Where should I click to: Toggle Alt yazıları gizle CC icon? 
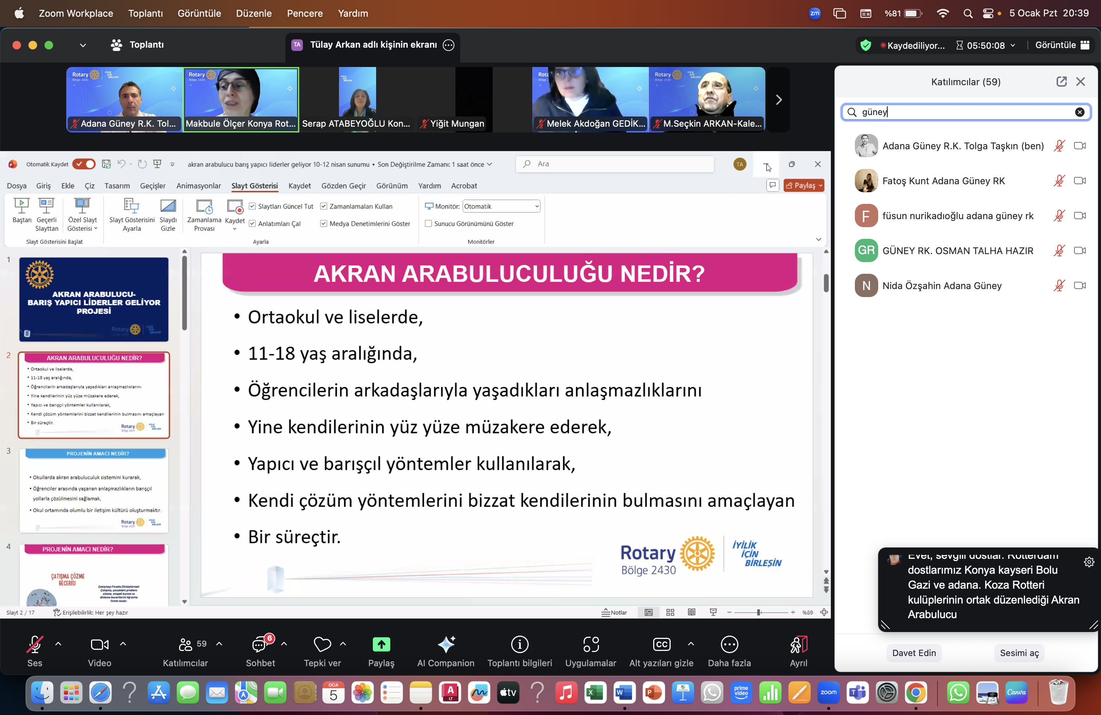661,645
